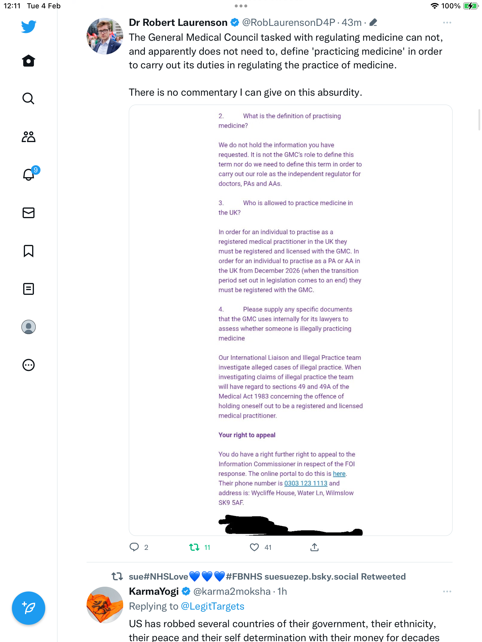Image resolution: width=482 pixels, height=642 pixels.
Task: View the GMC FOI response image
Action: 290,320
